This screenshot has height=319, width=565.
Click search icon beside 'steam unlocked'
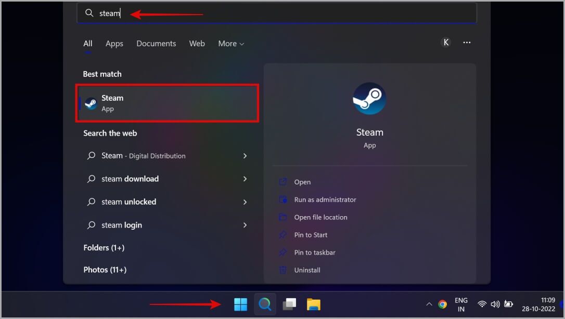[x=91, y=202]
